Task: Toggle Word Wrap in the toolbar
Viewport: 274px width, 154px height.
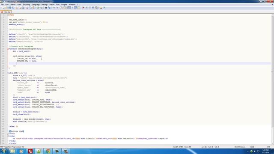Action: click(x=69, y=8)
